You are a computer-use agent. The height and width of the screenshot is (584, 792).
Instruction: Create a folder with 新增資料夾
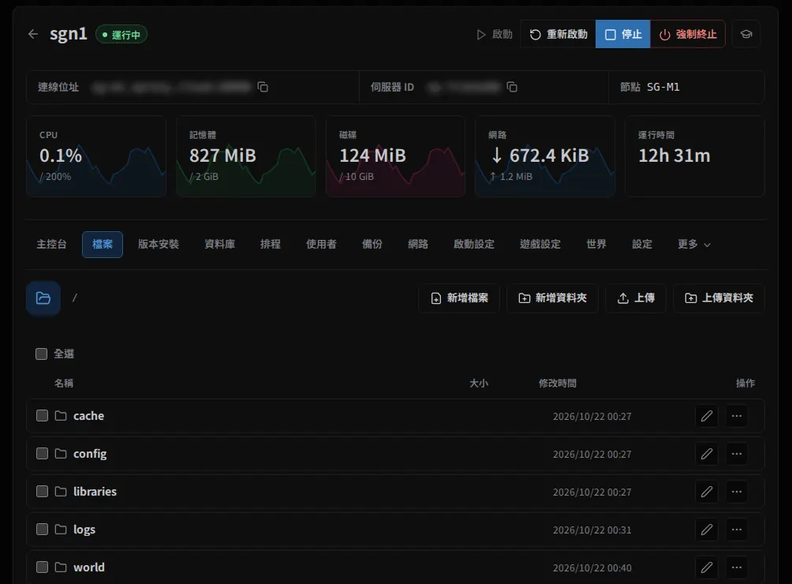click(x=552, y=298)
